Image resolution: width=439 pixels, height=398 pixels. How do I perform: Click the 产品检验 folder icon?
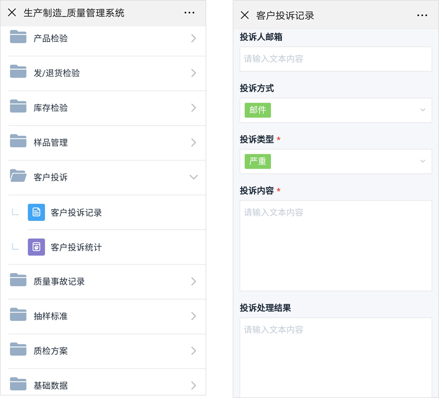[18, 38]
